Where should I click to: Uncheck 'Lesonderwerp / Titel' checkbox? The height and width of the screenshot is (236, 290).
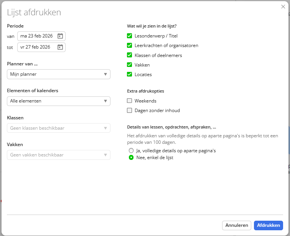point(130,36)
